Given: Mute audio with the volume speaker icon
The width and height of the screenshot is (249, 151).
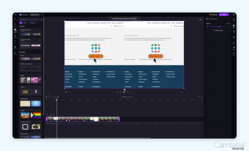Looking at the screenshot, I should 208,26.
